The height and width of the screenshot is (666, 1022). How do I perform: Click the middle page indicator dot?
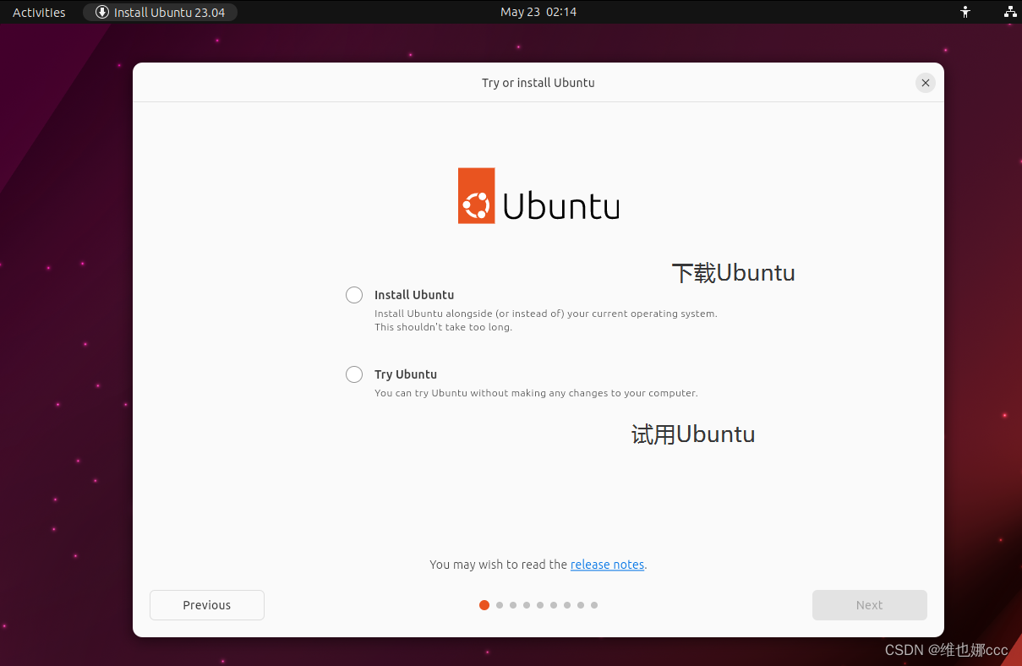tap(539, 605)
